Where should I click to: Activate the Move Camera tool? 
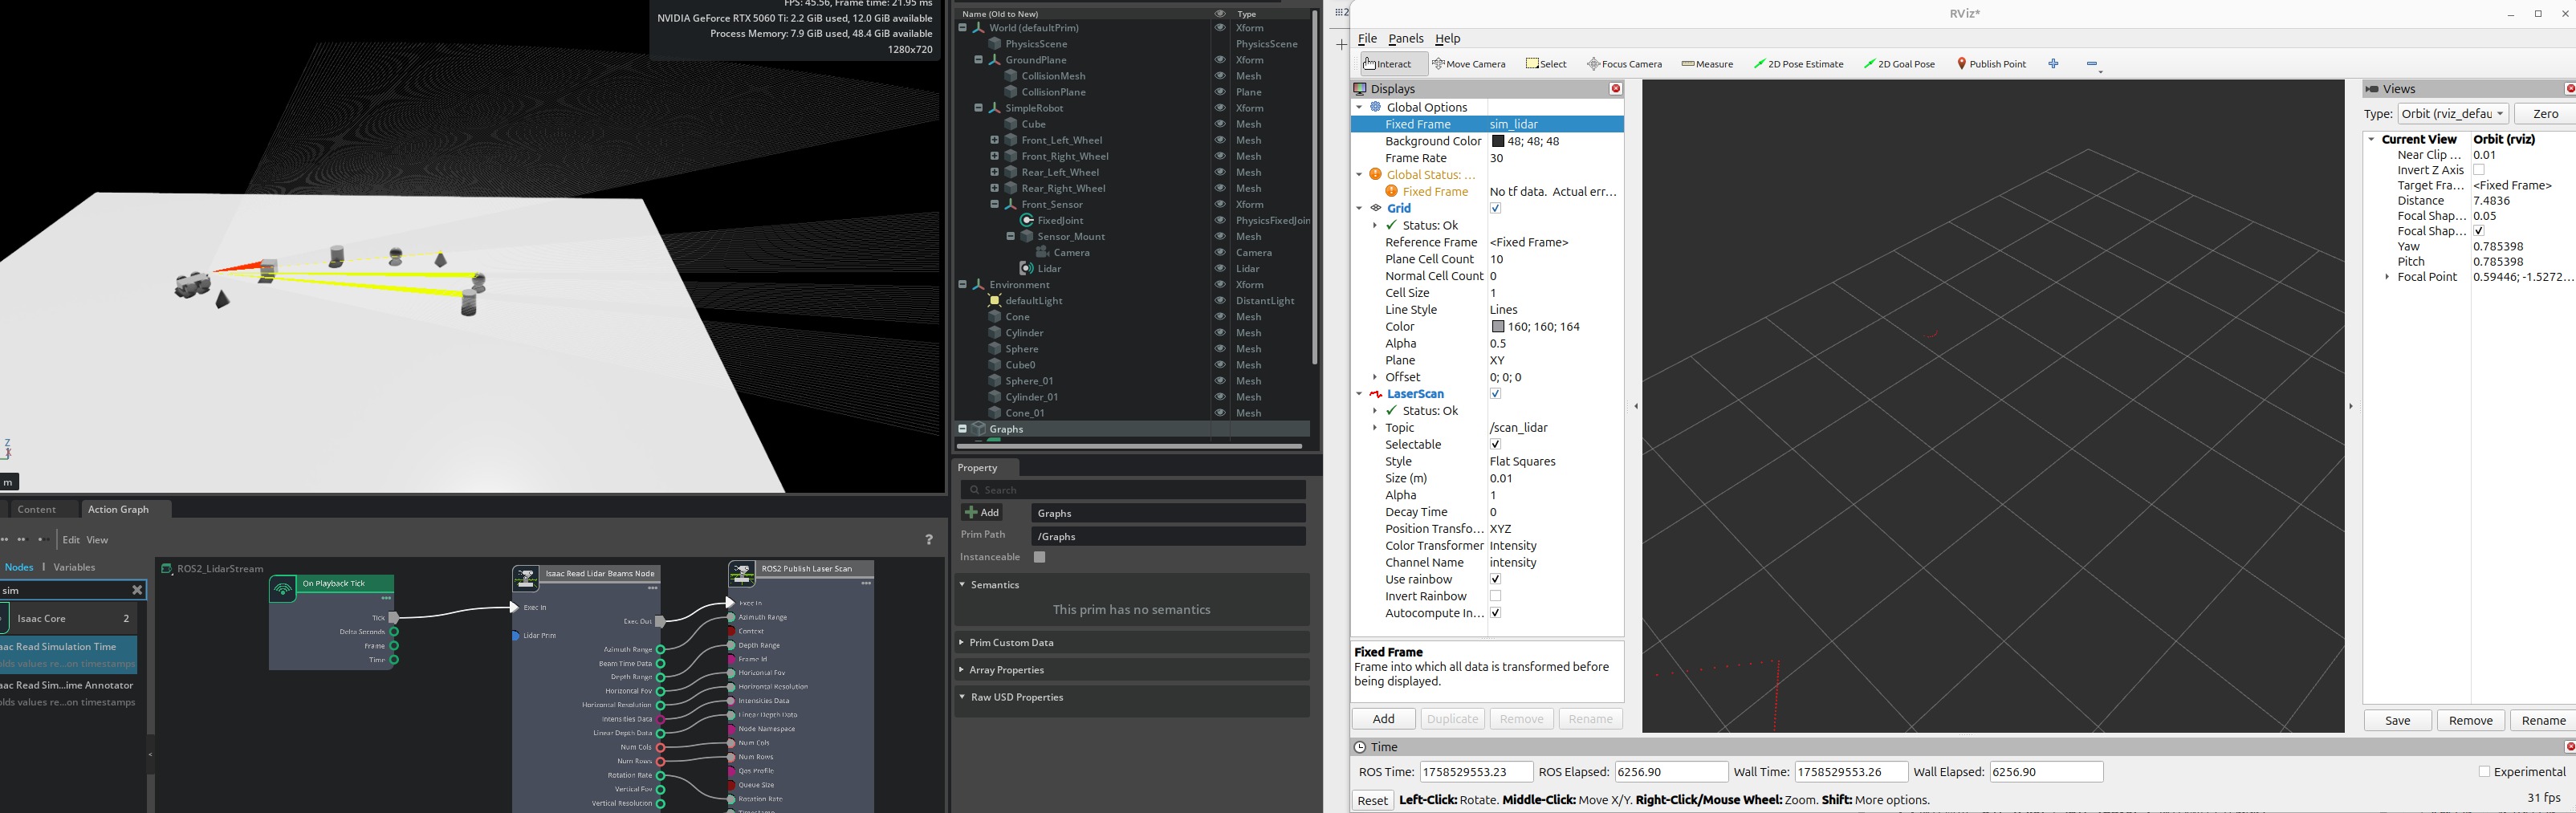(x=1469, y=64)
